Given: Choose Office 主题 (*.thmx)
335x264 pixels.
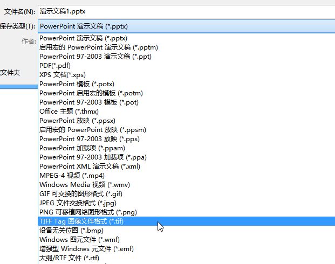Looking at the screenshot, I should (x=186, y=112).
